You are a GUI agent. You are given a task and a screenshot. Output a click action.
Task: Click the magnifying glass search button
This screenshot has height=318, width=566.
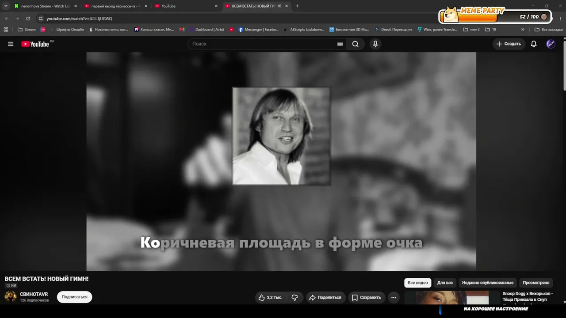click(355, 44)
